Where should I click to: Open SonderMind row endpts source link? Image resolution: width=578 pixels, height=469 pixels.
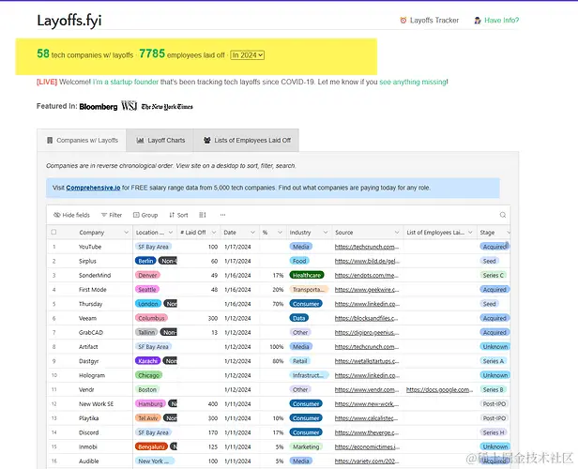[x=367, y=275]
